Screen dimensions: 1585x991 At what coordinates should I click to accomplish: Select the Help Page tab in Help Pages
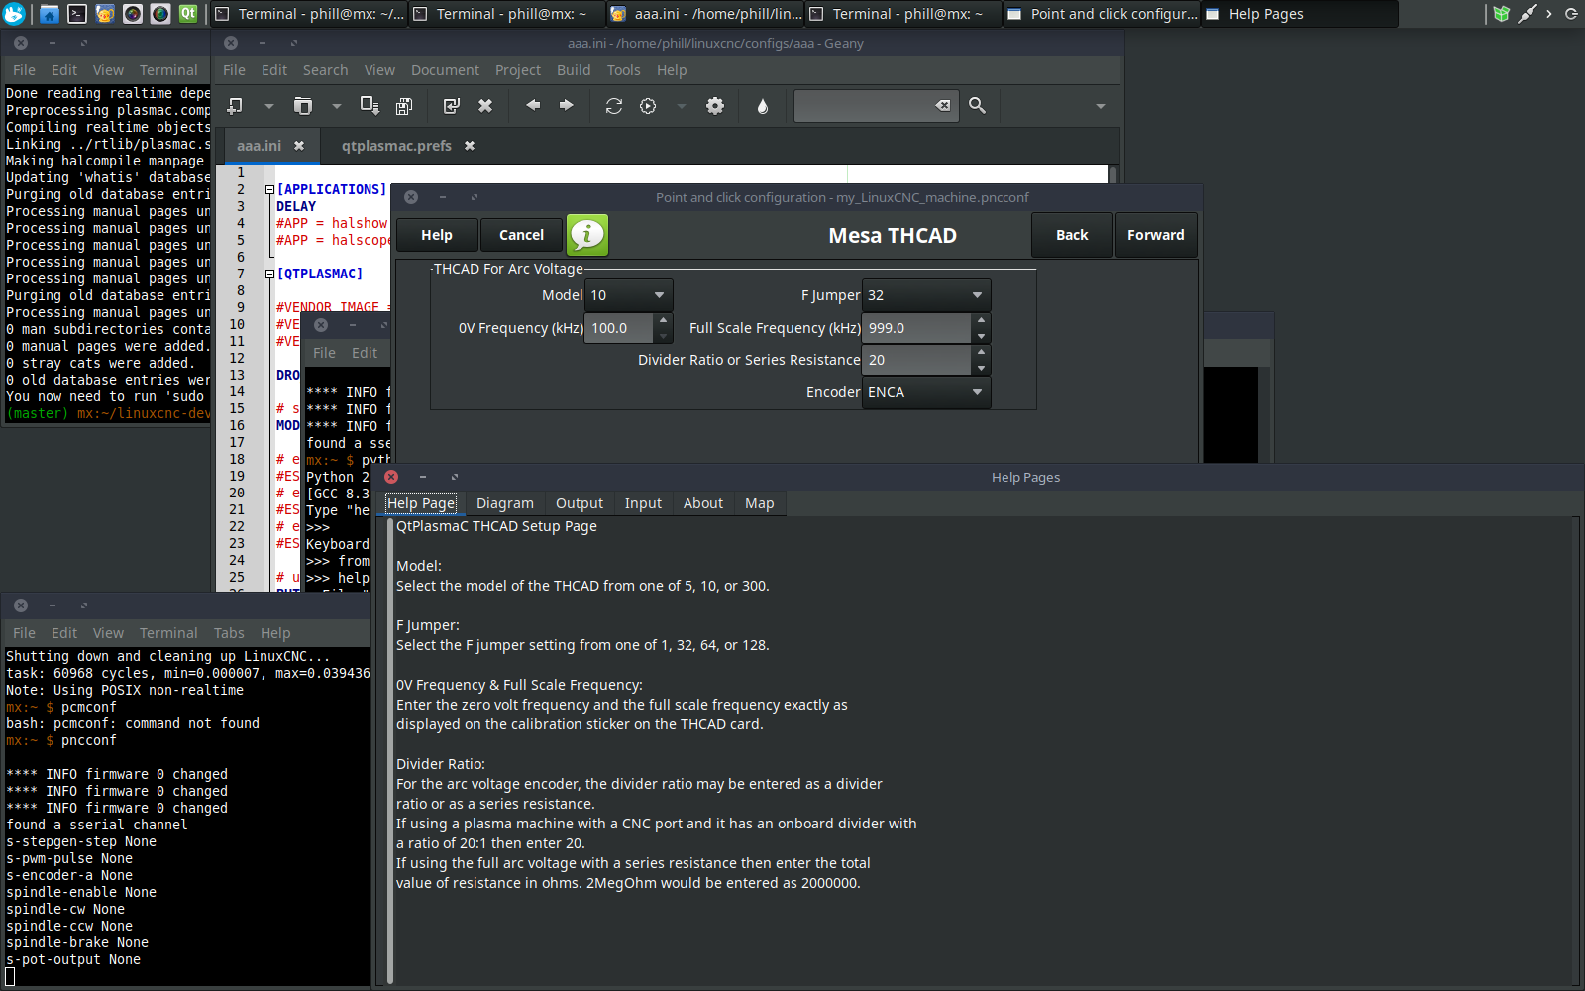[421, 503]
